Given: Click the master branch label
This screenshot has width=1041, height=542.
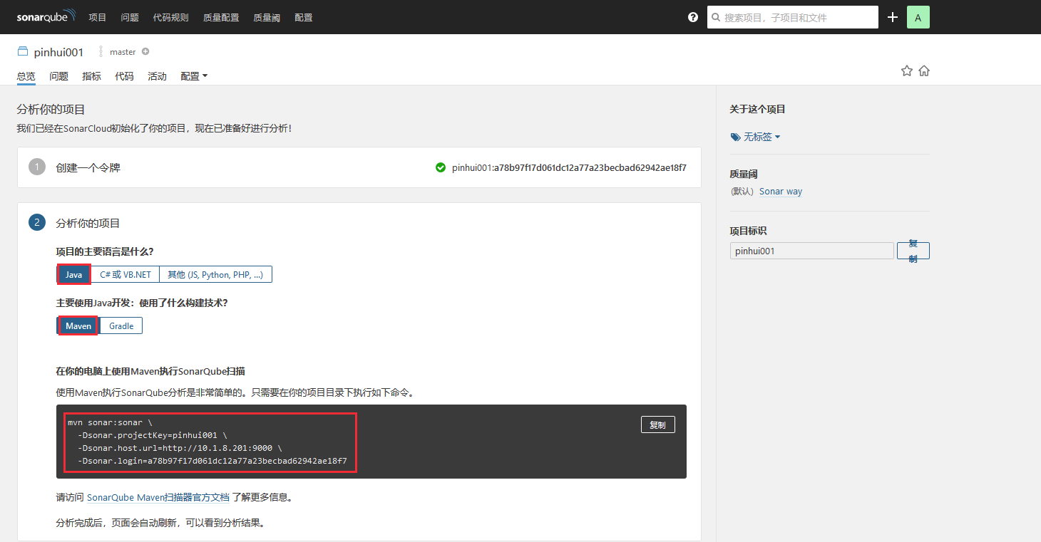Looking at the screenshot, I should coord(123,52).
